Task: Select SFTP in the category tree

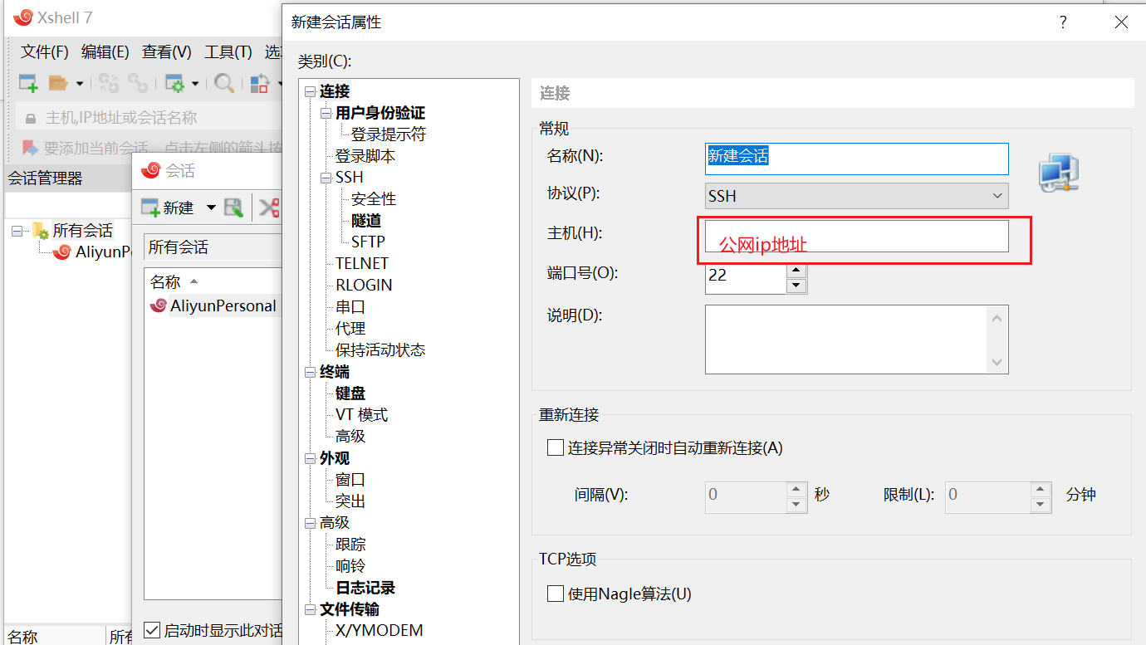Action: click(368, 242)
